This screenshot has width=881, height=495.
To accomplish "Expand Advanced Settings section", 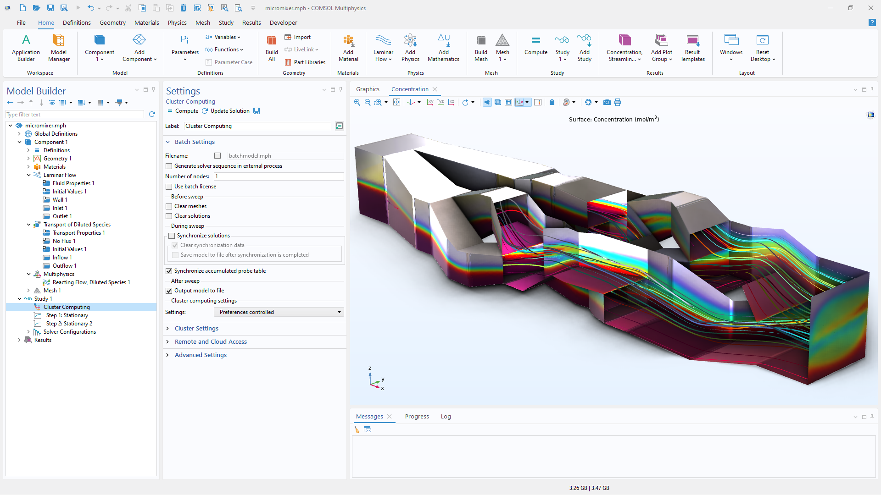I will (x=201, y=355).
